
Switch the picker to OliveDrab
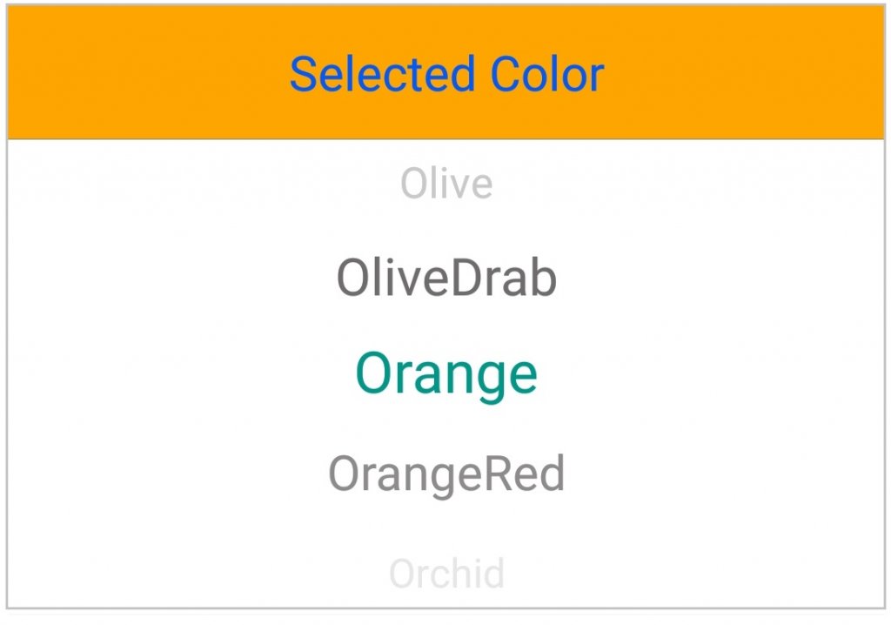pyautogui.click(x=446, y=279)
